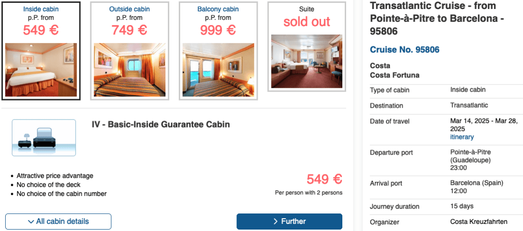Click the Suite room photo
Screen dimensions: 523x231
click(x=307, y=61)
